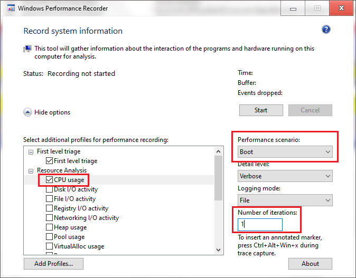The height and width of the screenshot is (278, 356).
Task: Collapse the First level triage group
Action: (x=31, y=152)
